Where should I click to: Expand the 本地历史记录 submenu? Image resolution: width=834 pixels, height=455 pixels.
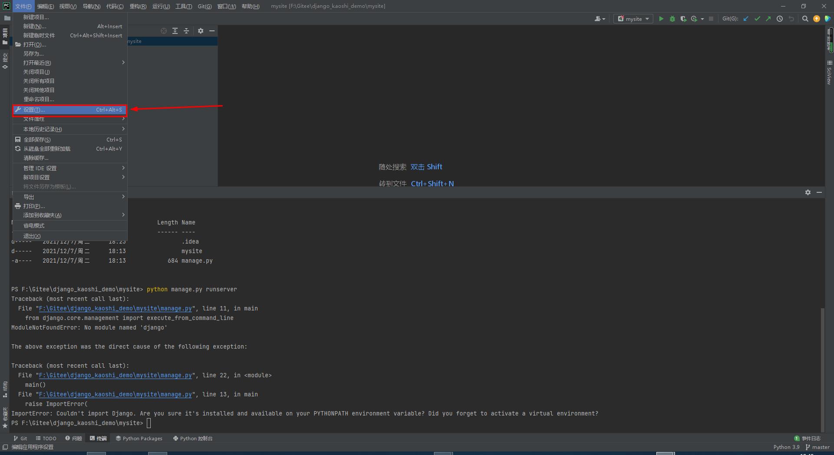point(70,129)
